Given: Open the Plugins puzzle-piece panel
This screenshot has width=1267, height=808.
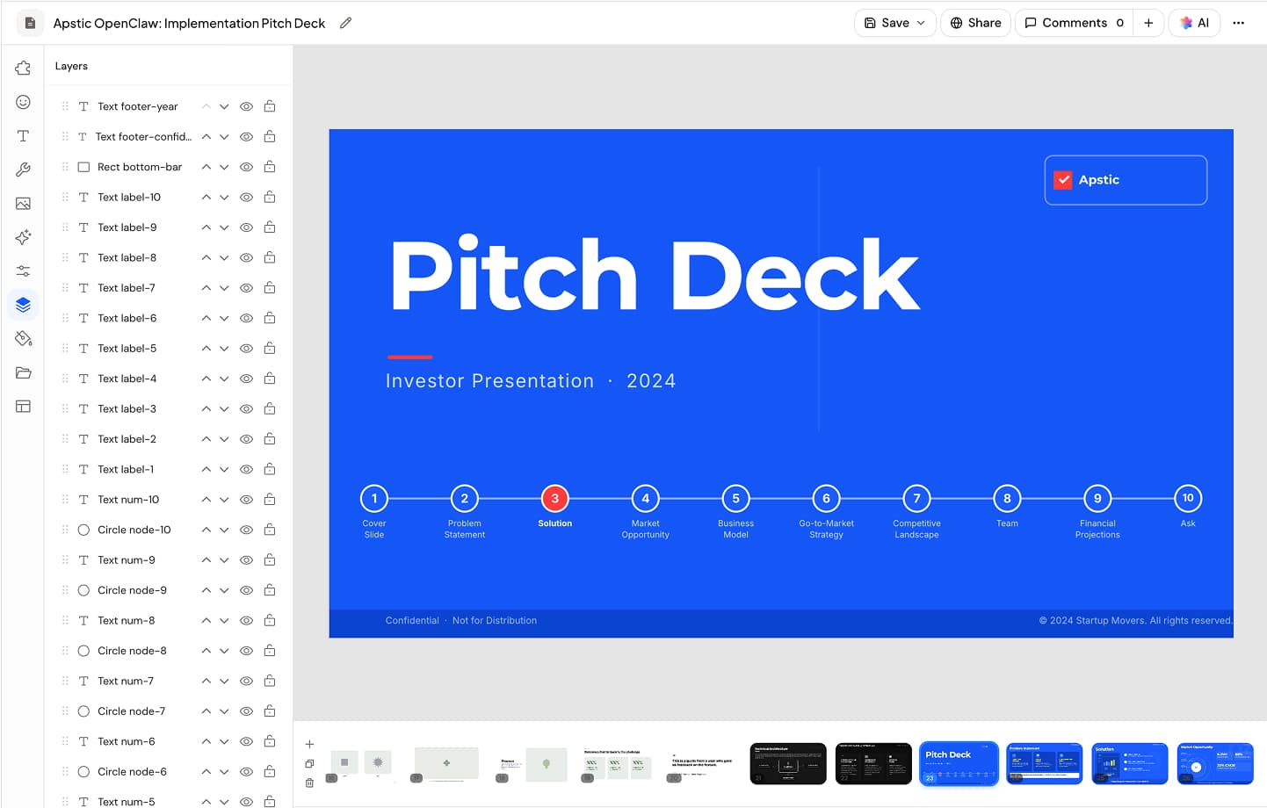Looking at the screenshot, I should pyautogui.click(x=22, y=68).
